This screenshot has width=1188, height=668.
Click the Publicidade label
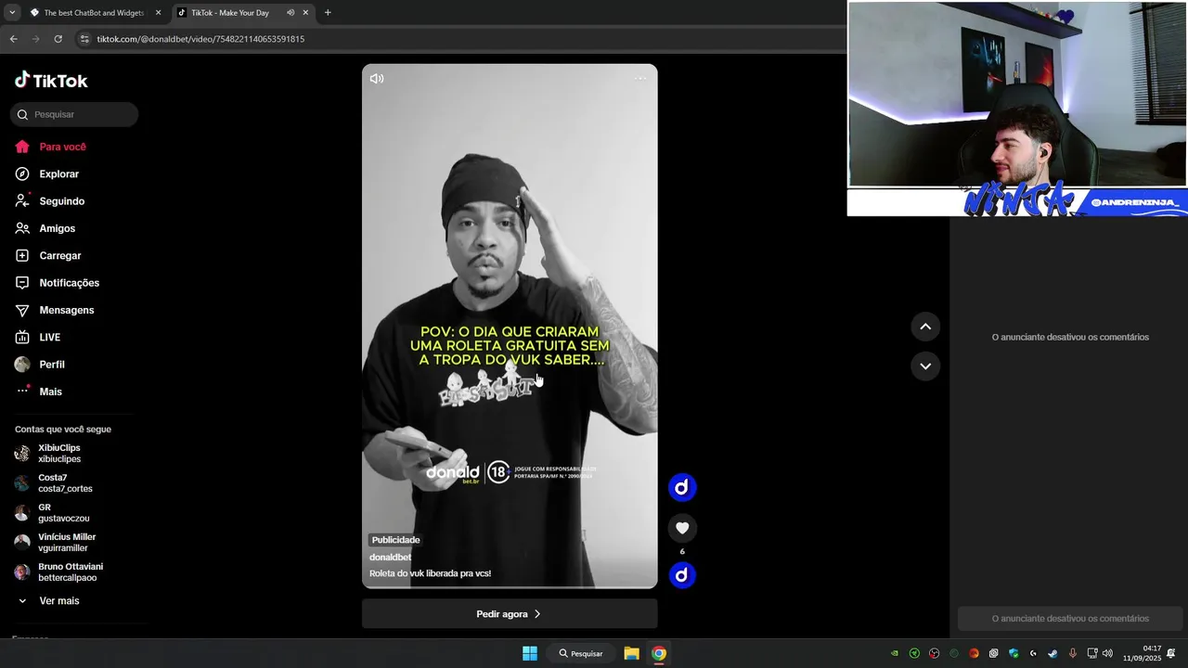[x=396, y=540]
